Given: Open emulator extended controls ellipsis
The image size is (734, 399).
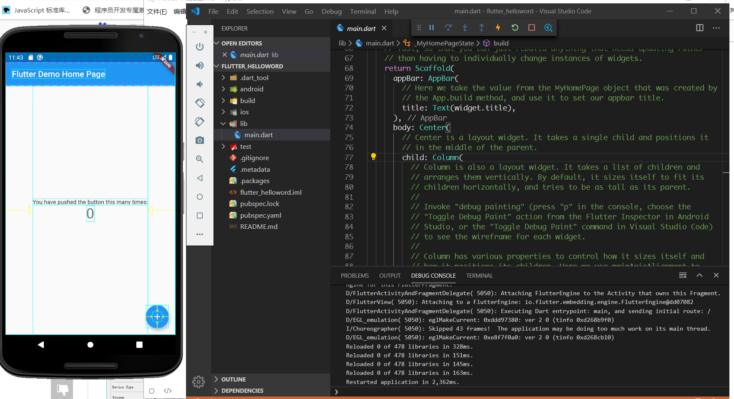Looking at the screenshot, I should (x=200, y=234).
